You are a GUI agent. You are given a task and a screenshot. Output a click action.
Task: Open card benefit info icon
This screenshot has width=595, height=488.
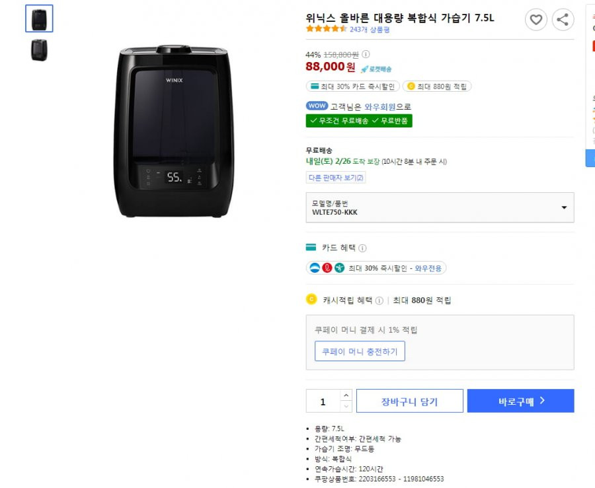tap(362, 248)
